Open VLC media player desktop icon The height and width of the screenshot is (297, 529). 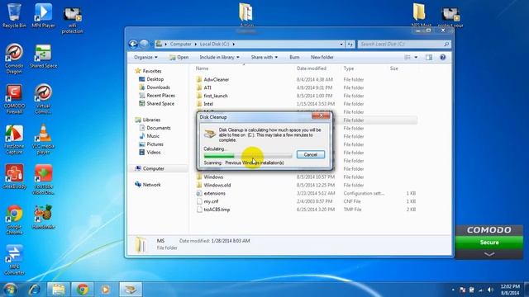(43, 139)
